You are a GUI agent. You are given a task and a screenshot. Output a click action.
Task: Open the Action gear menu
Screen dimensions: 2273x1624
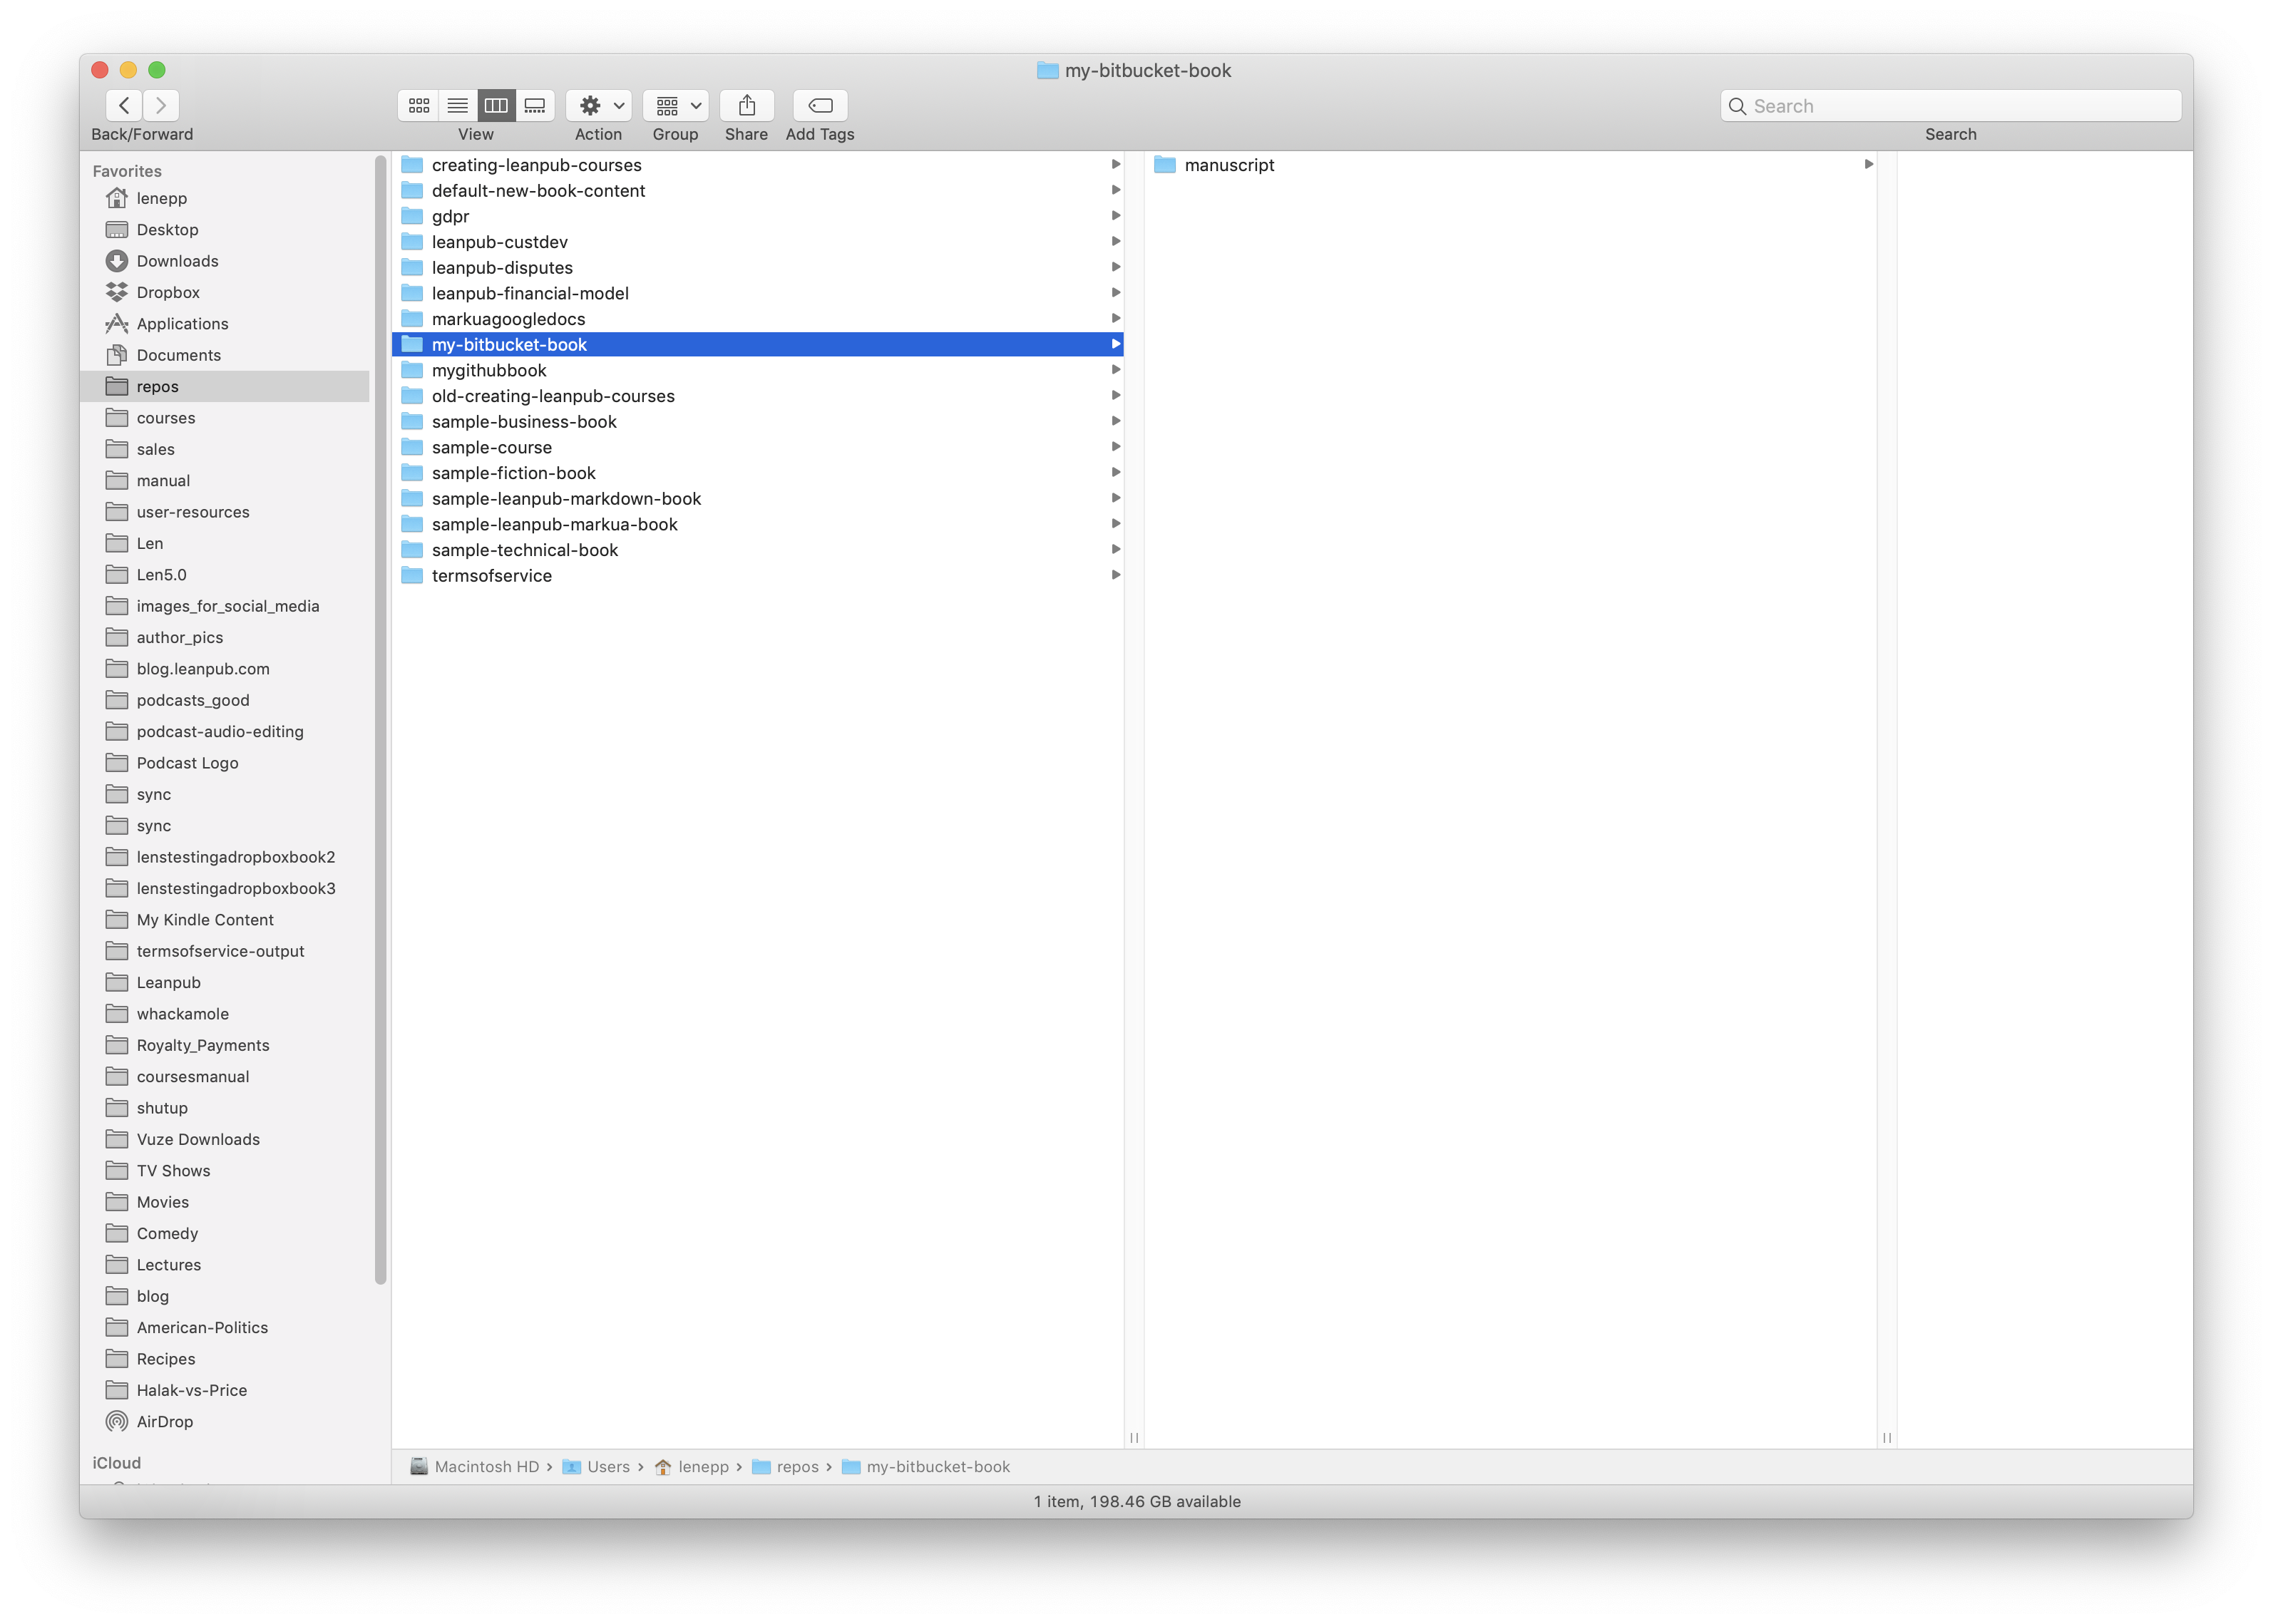[x=599, y=105]
